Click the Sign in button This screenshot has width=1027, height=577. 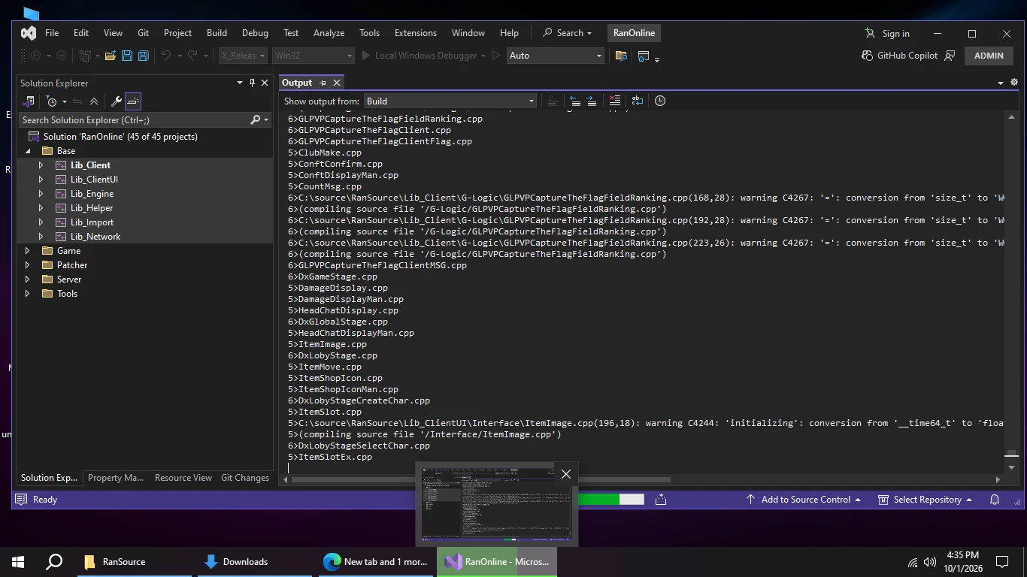coord(887,33)
